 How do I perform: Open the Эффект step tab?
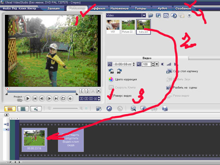coord(98,8)
